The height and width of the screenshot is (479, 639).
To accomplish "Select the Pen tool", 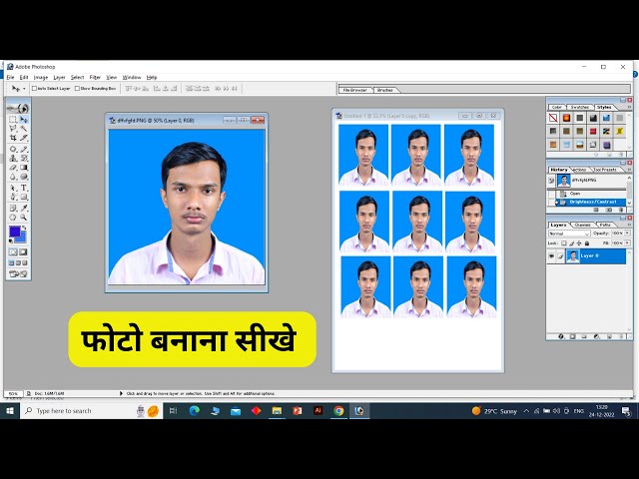I will pos(13,198).
